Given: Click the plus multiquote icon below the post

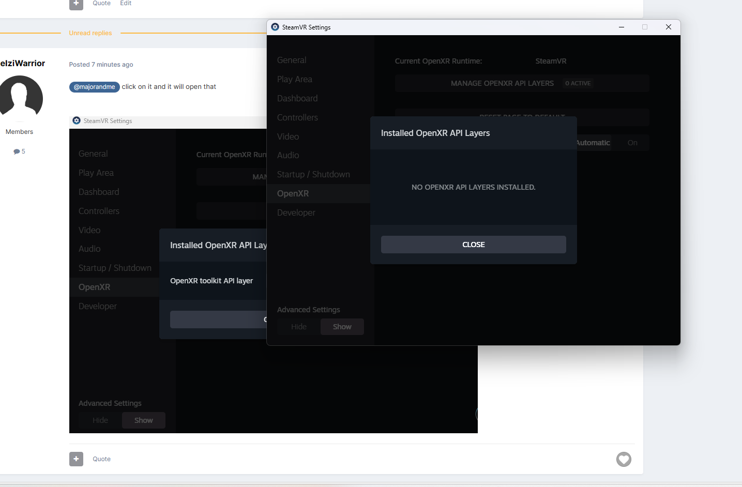Looking at the screenshot, I should (x=76, y=459).
